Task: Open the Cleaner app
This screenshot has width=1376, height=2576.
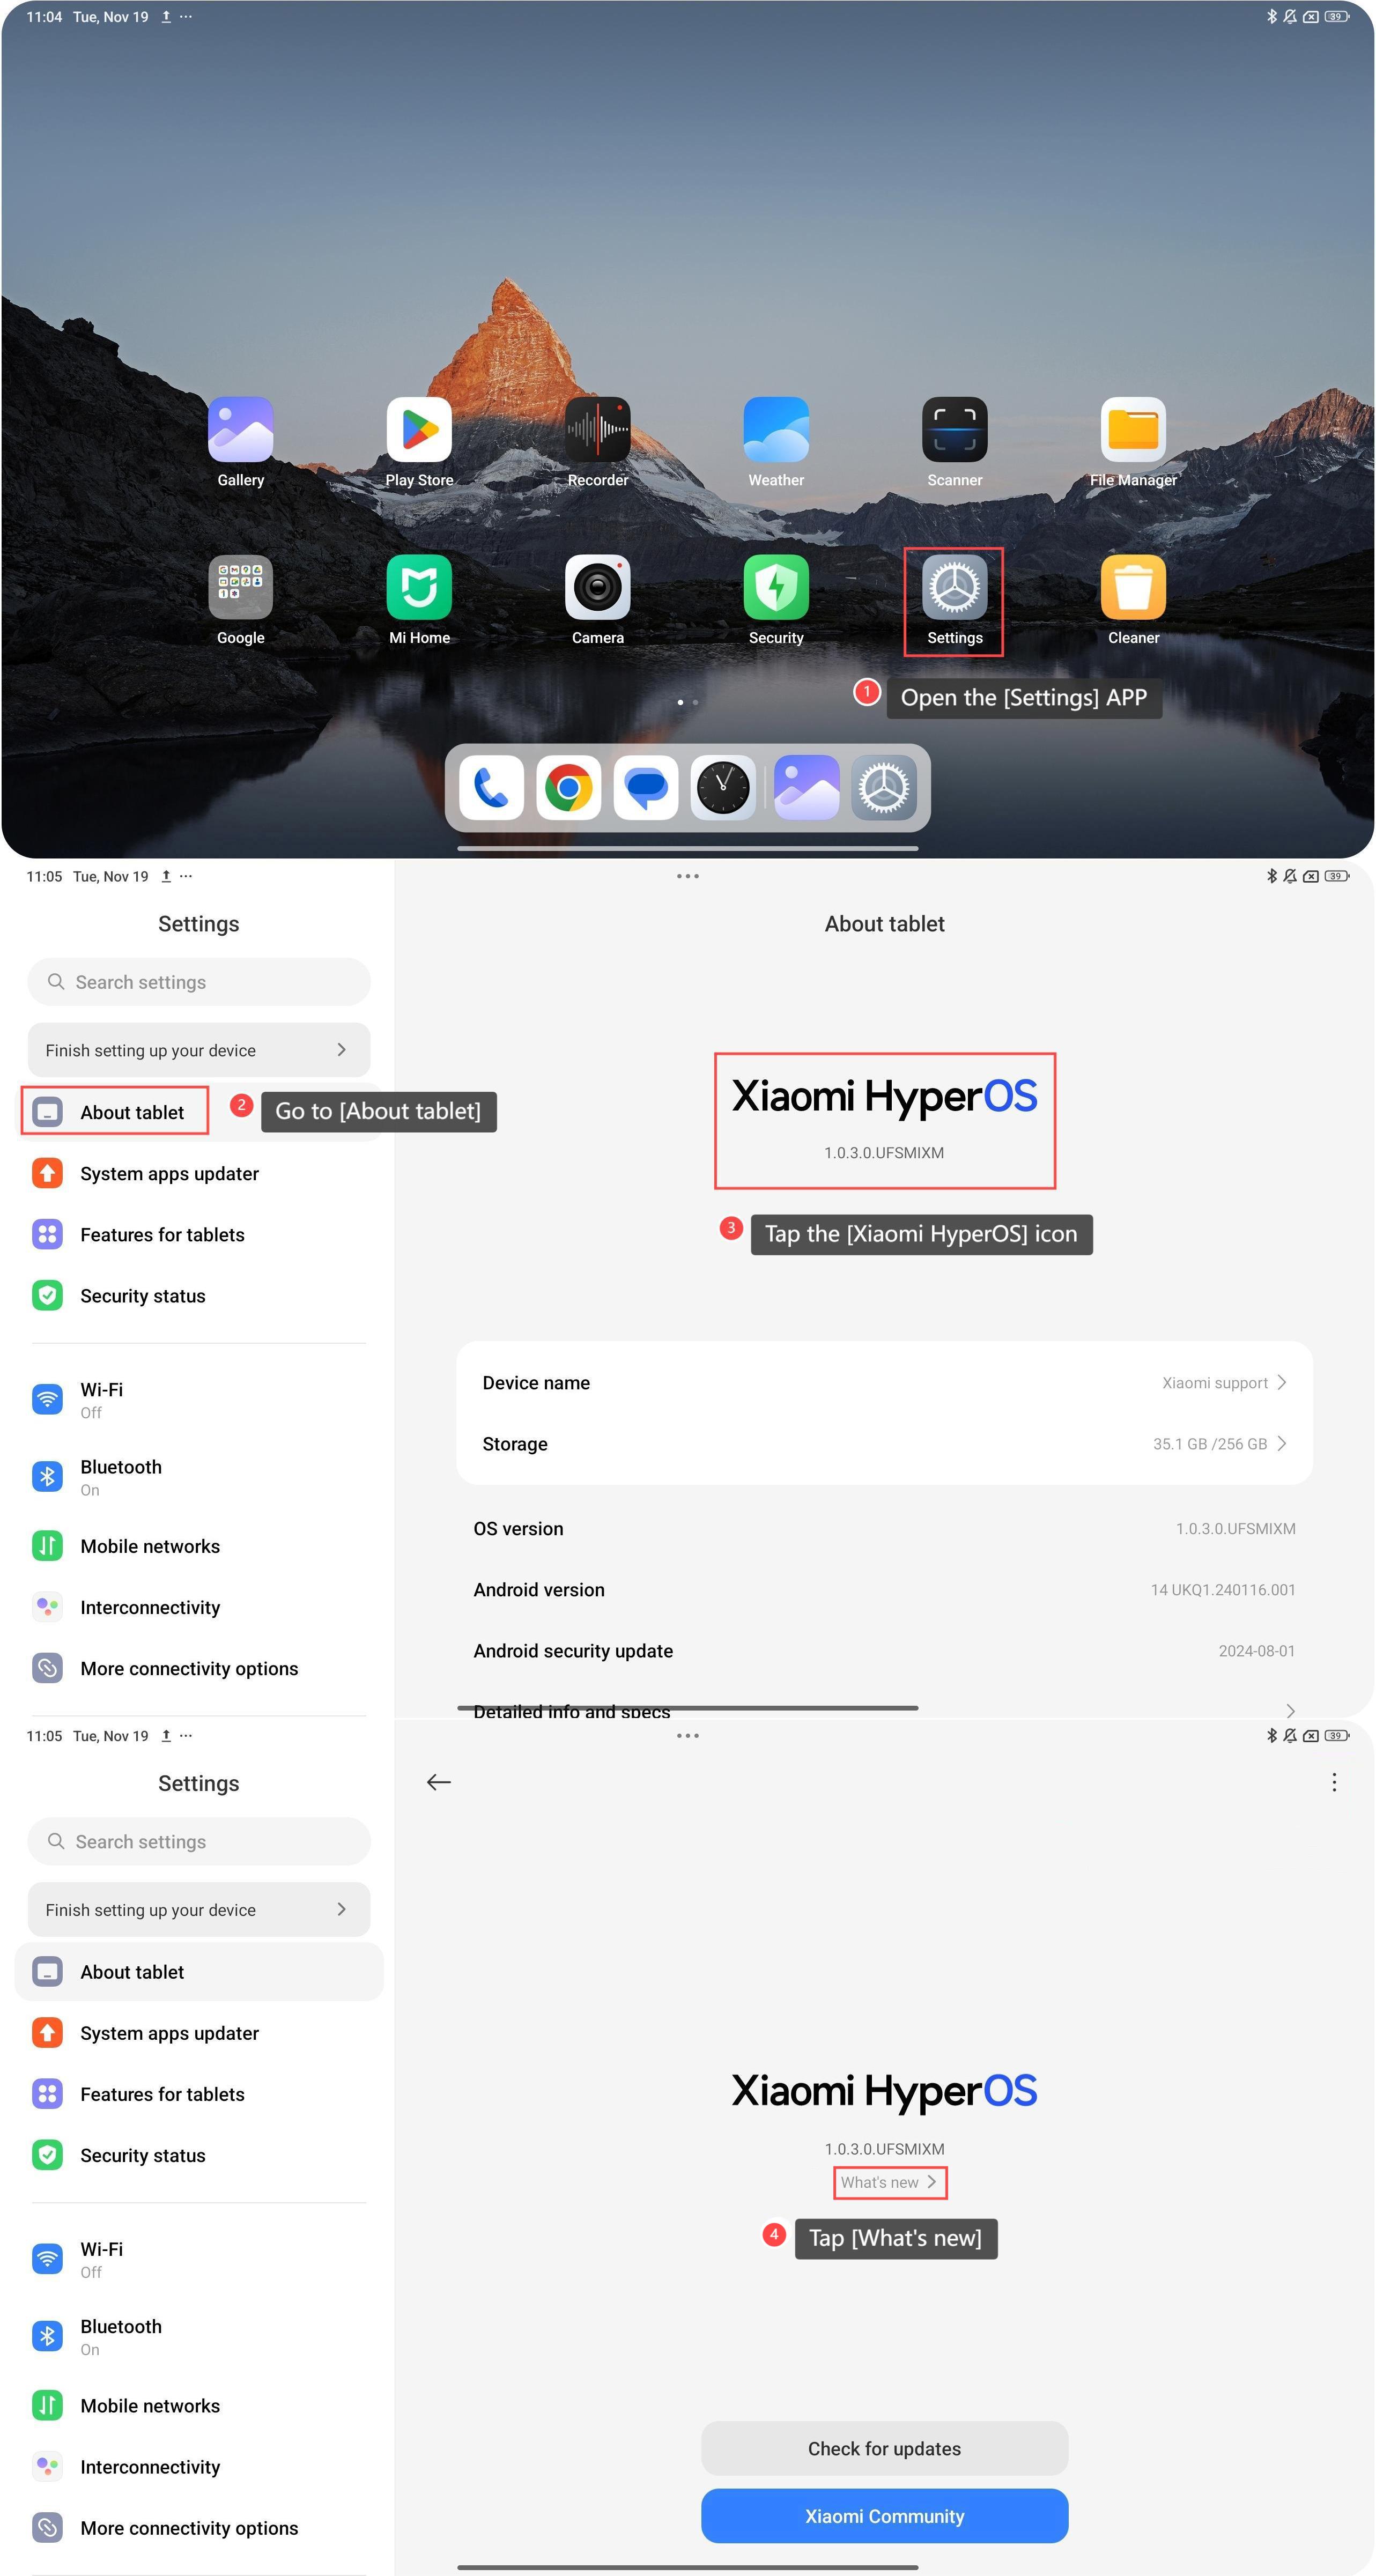Action: (x=1133, y=588)
